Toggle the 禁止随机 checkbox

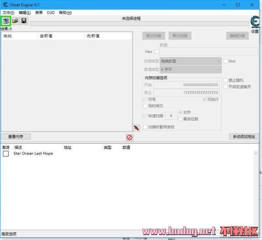226,80
